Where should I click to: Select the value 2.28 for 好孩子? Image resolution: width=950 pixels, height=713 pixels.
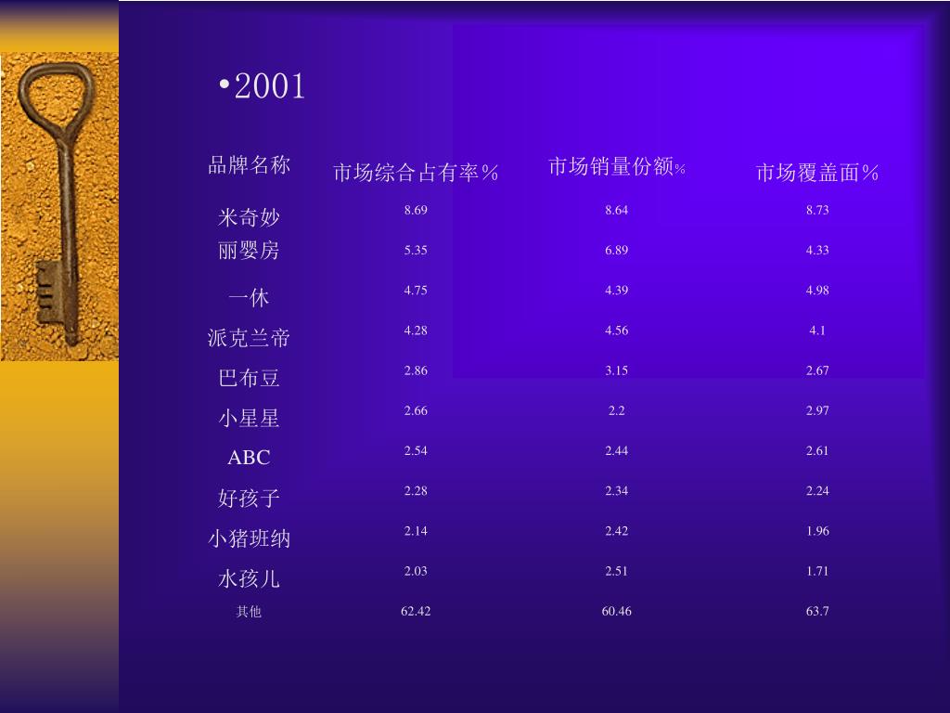[x=416, y=490]
